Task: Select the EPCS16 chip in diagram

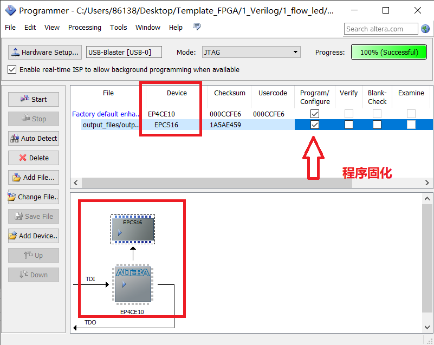Action: (132, 229)
